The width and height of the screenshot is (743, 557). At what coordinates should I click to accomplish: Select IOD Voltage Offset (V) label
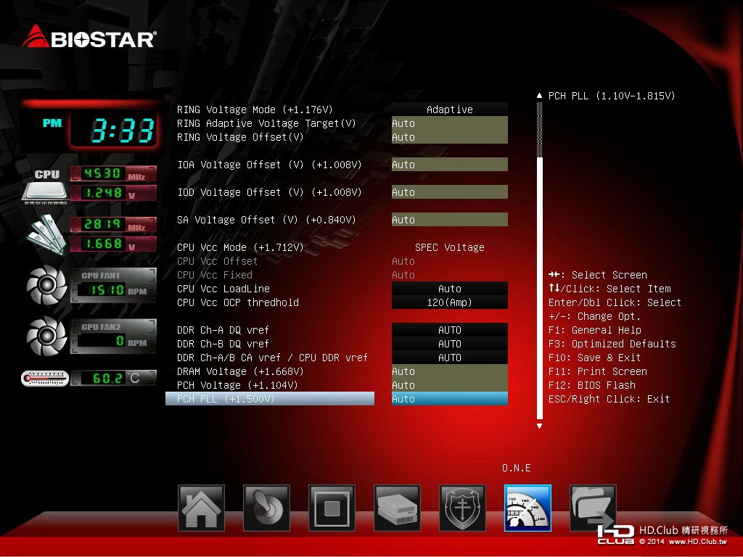[269, 191]
